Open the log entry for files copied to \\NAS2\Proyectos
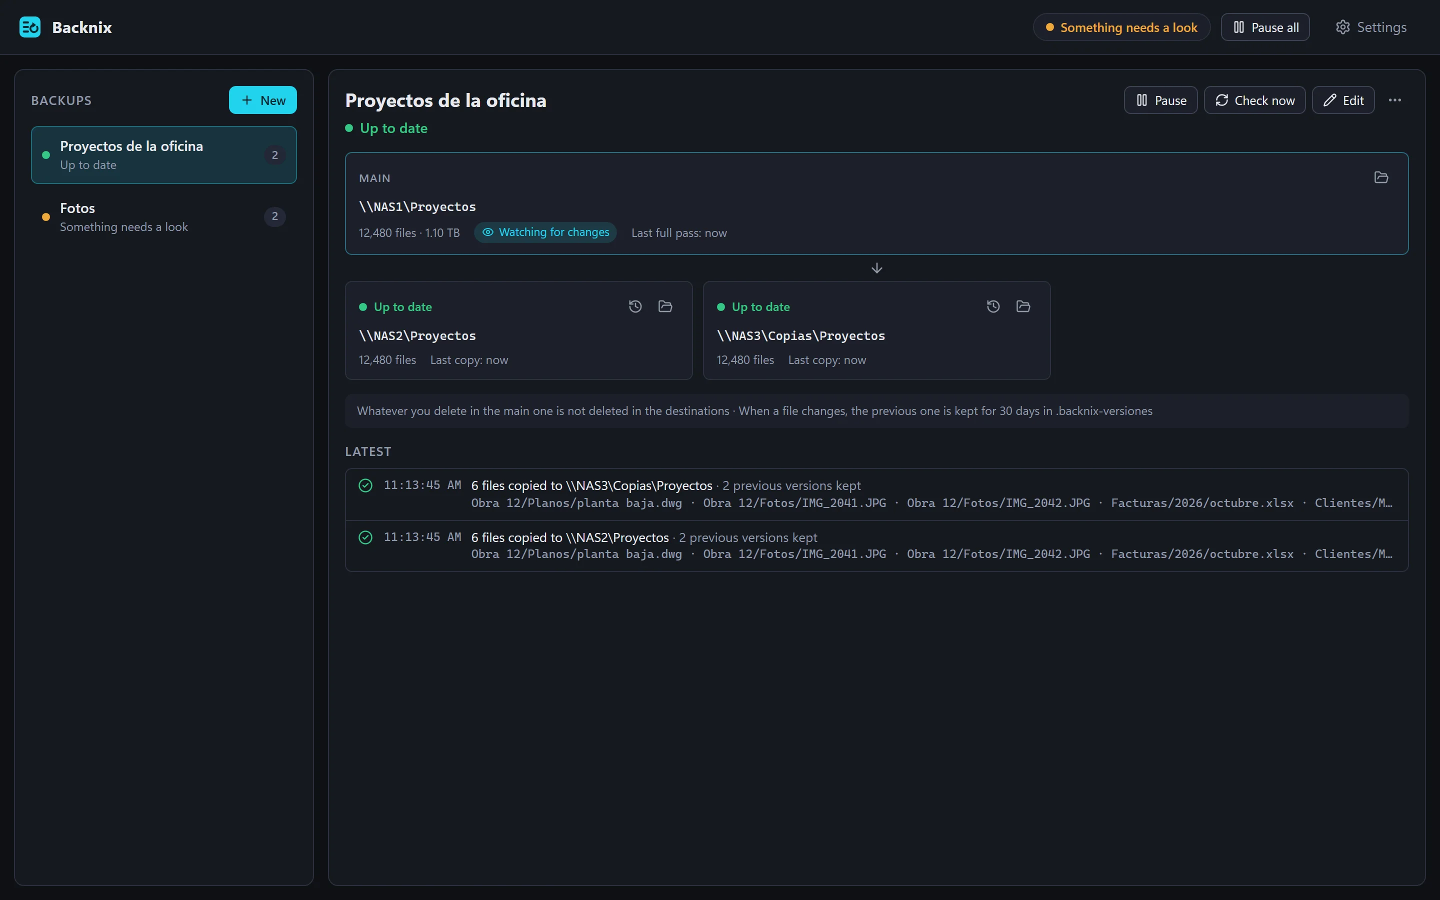The height and width of the screenshot is (900, 1440). pos(876,546)
